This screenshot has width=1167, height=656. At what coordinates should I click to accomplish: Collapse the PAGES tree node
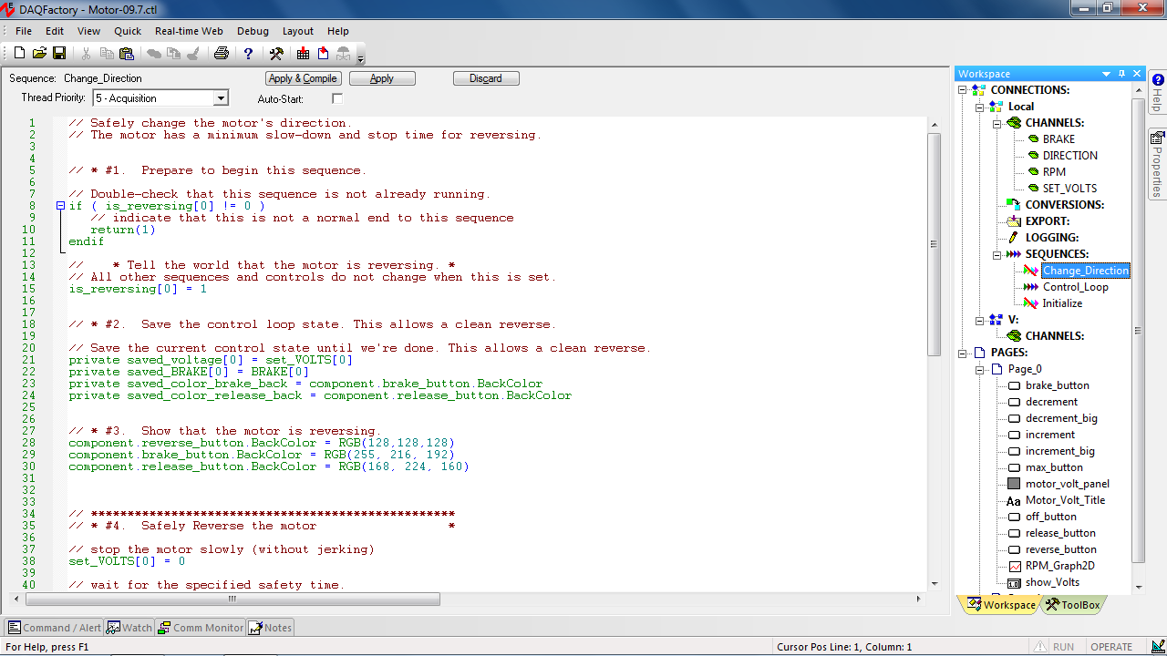point(963,353)
